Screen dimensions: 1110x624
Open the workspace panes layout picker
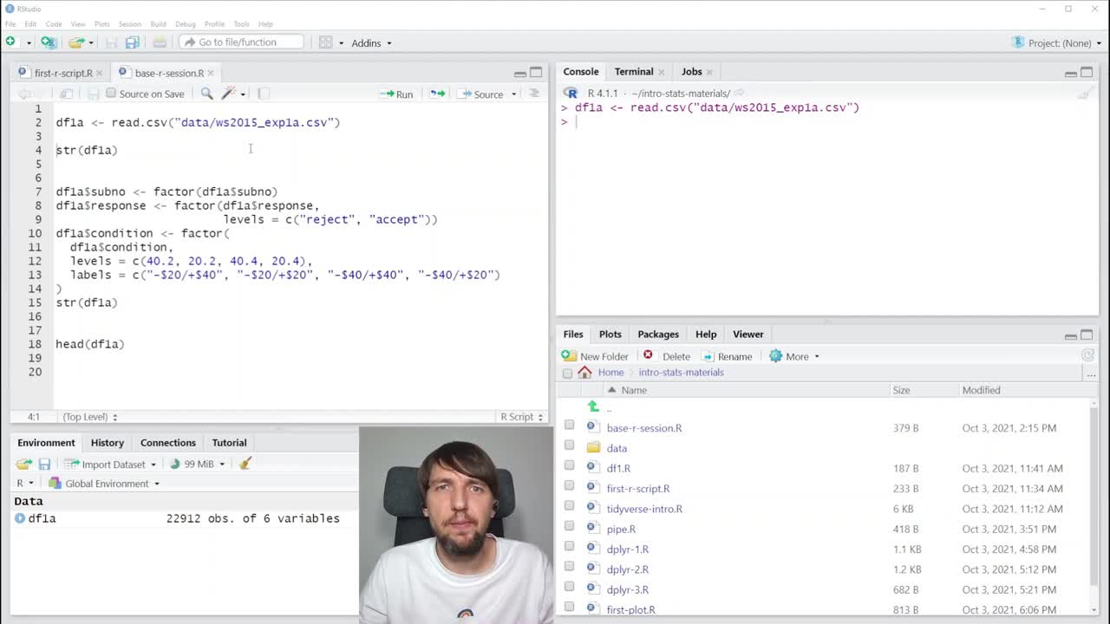[325, 42]
